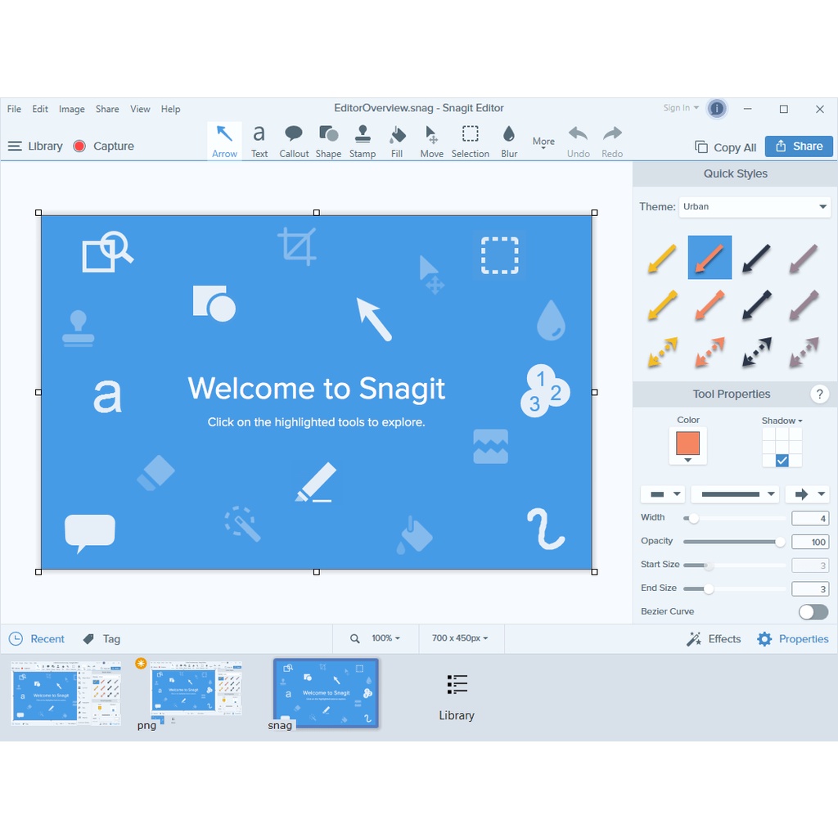Select the Stamp tool

pos(363,141)
